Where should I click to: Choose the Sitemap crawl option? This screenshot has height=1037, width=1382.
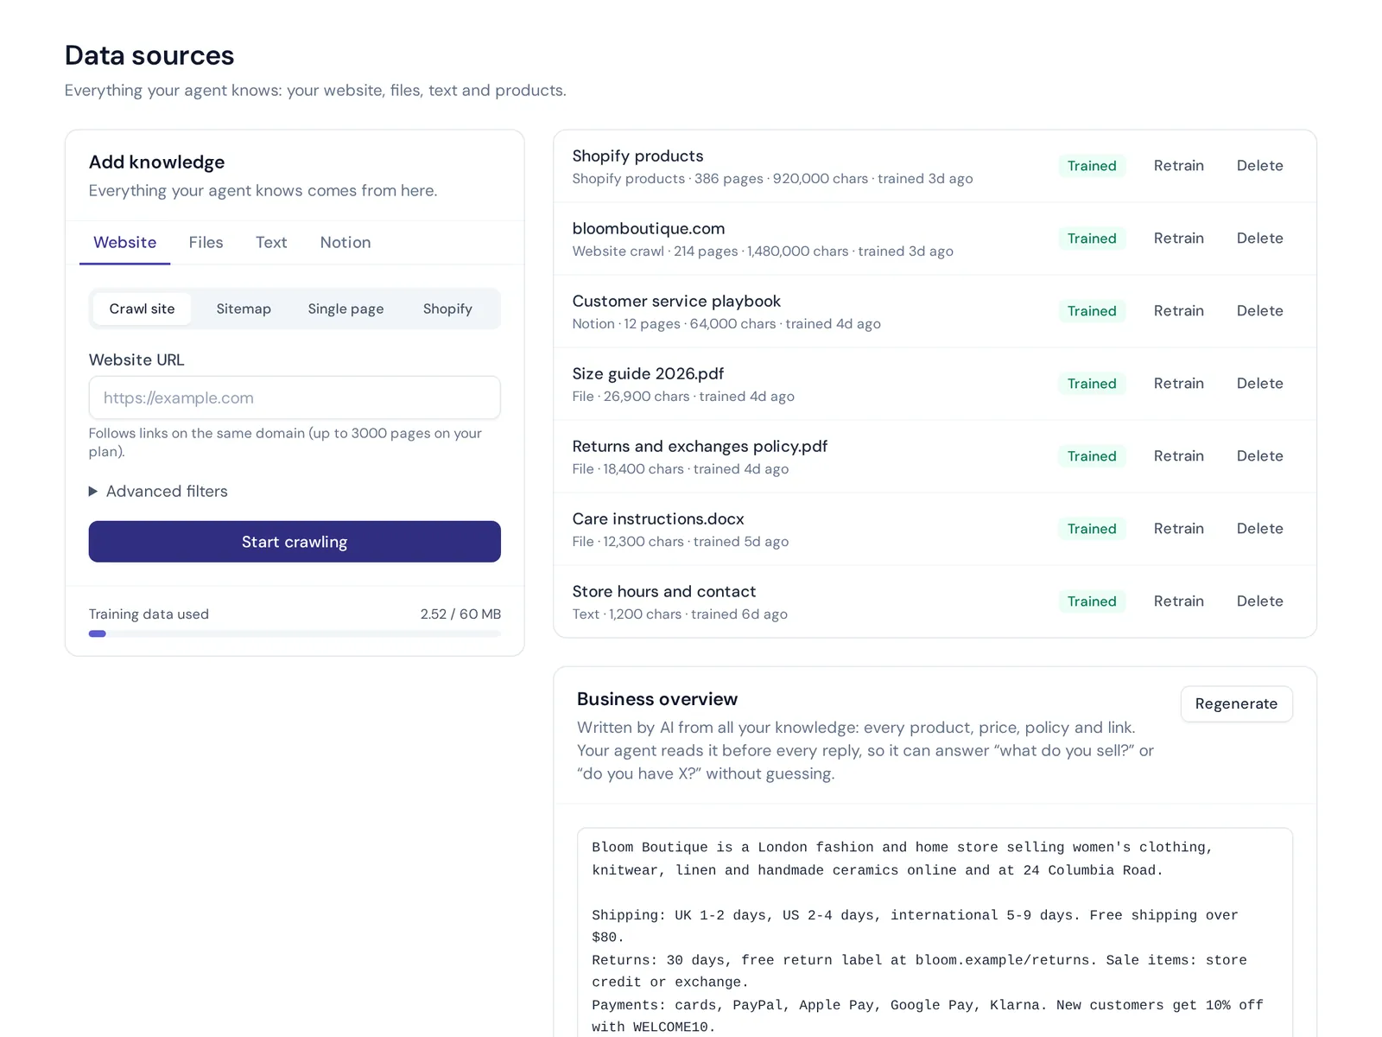[x=244, y=309]
